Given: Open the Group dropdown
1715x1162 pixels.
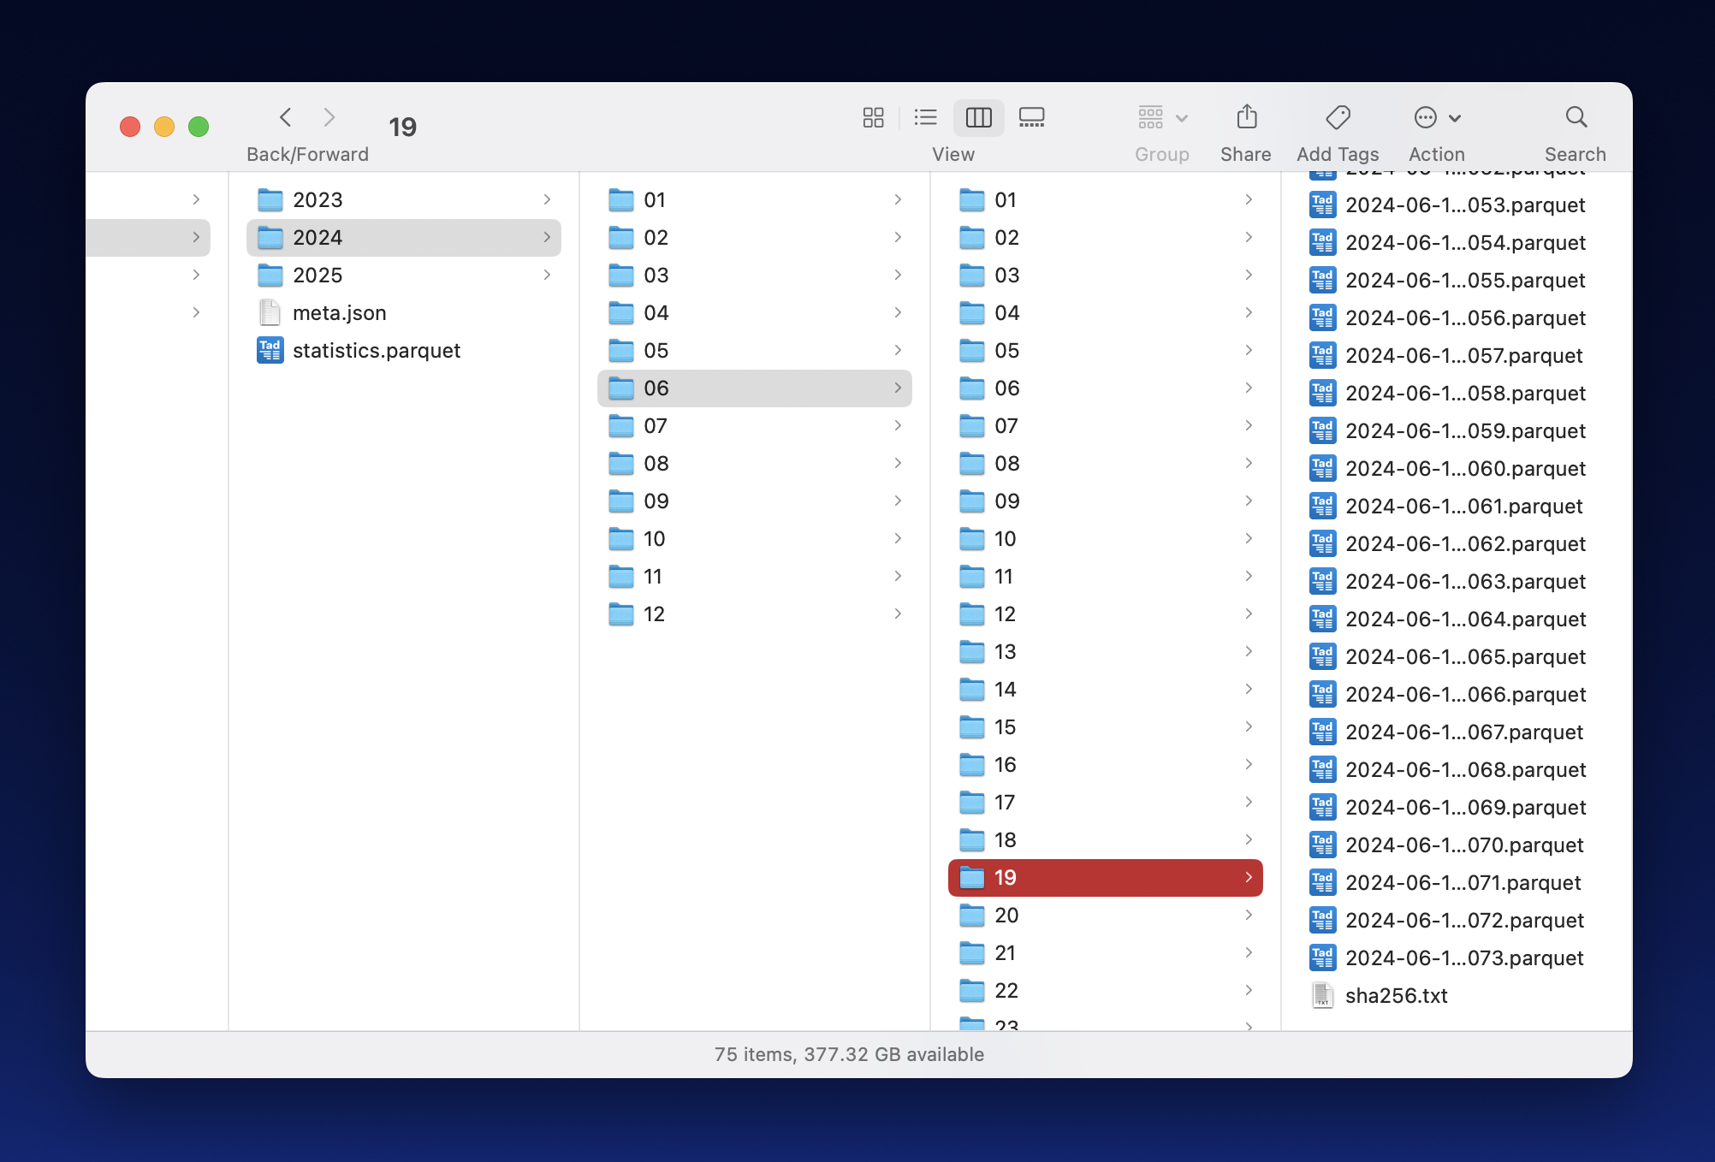Looking at the screenshot, I should tap(1161, 117).
